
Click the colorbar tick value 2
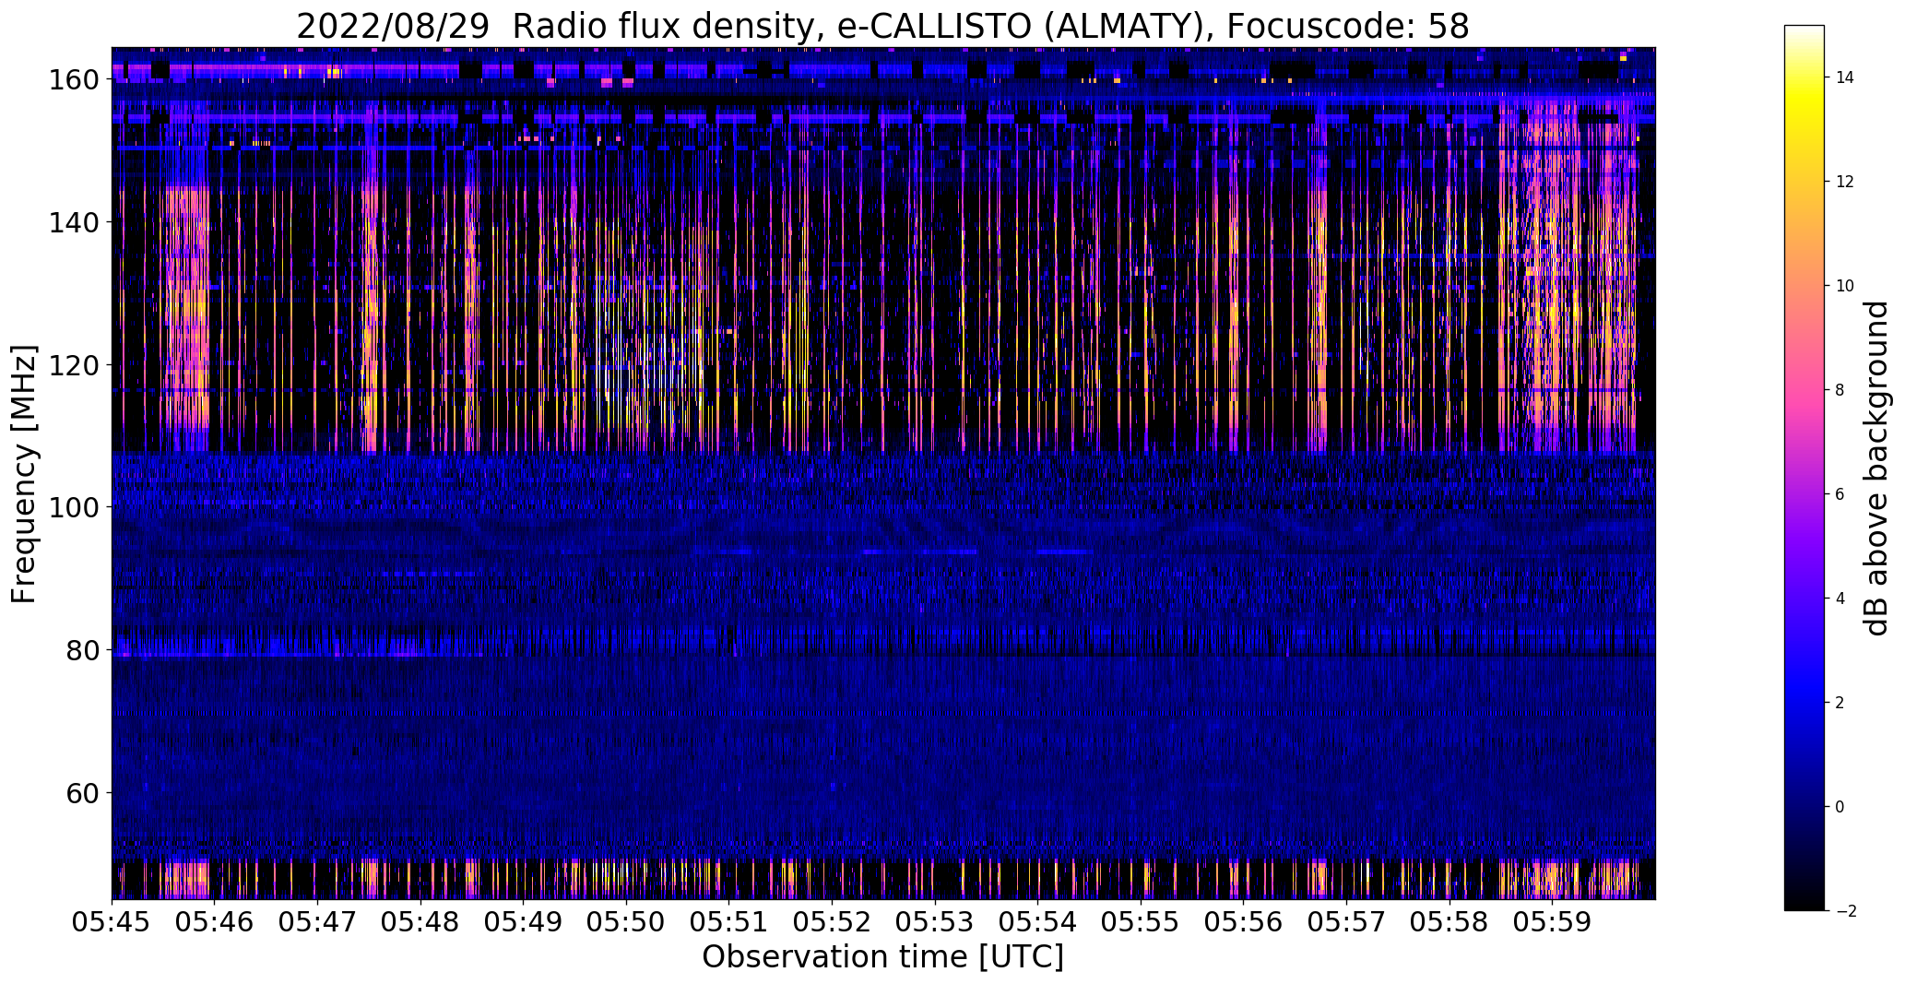[x=1840, y=703]
